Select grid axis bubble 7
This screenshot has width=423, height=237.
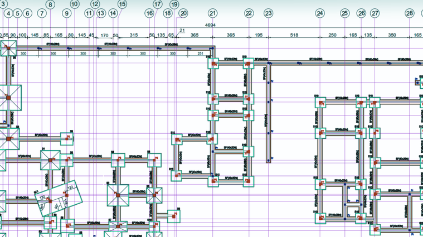pyautogui.click(x=42, y=13)
